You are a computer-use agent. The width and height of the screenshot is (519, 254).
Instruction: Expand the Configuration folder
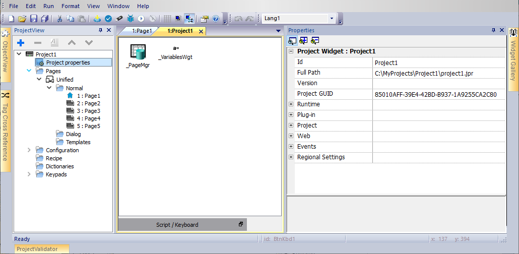[x=29, y=150]
